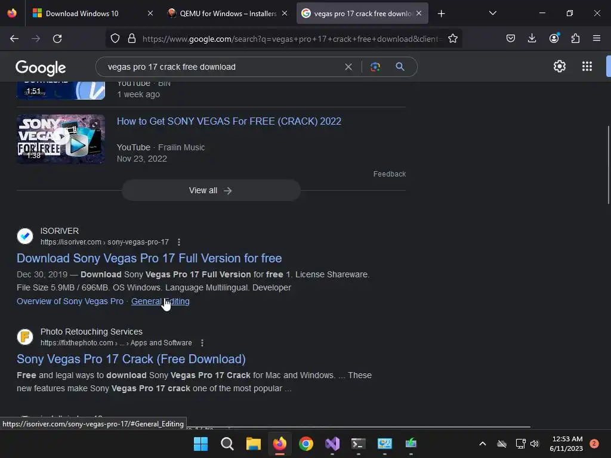611x458 pixels.
Task: List all tabs dropdown arrow
Action: pos(492,13)
